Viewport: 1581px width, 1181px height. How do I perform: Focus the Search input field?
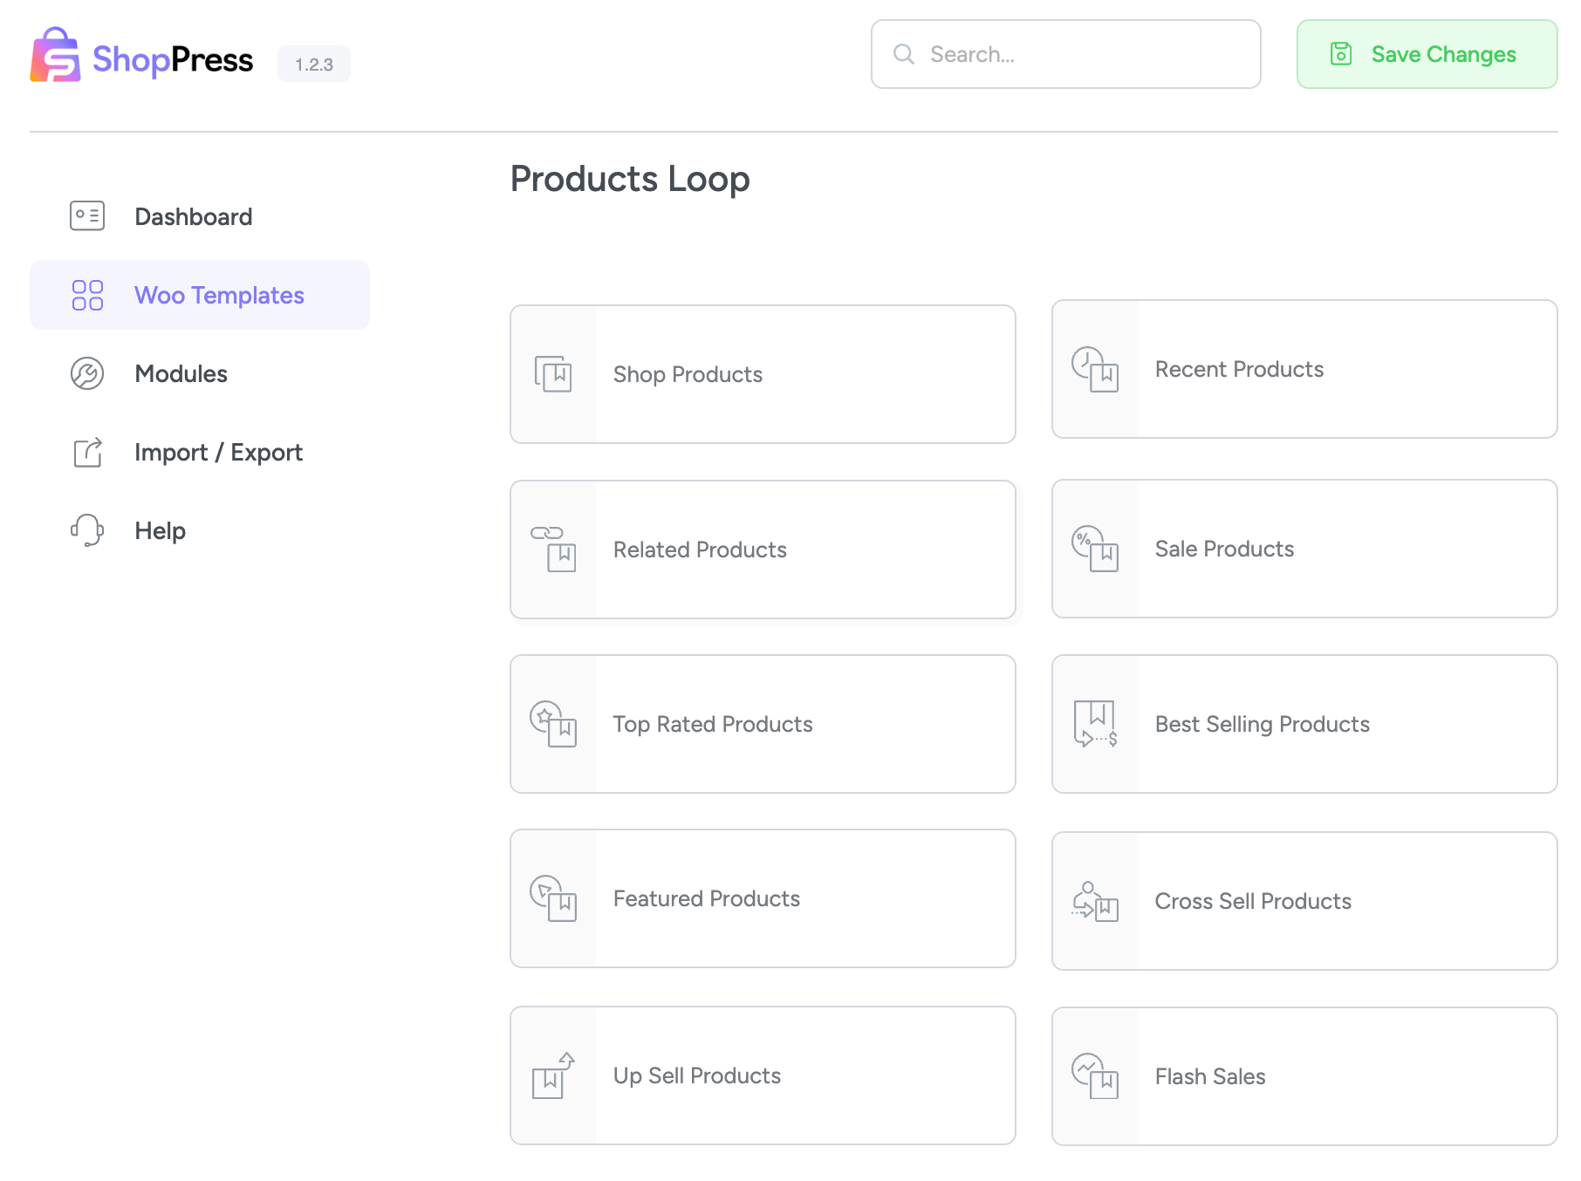(x=1082, y=54)
